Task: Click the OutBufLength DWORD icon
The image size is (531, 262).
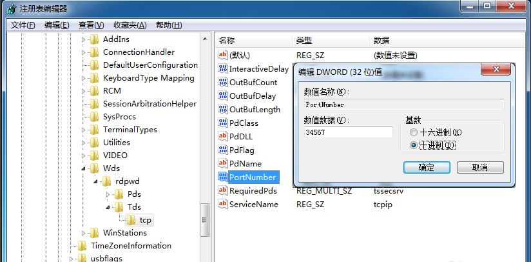Action: click(223, 109)
